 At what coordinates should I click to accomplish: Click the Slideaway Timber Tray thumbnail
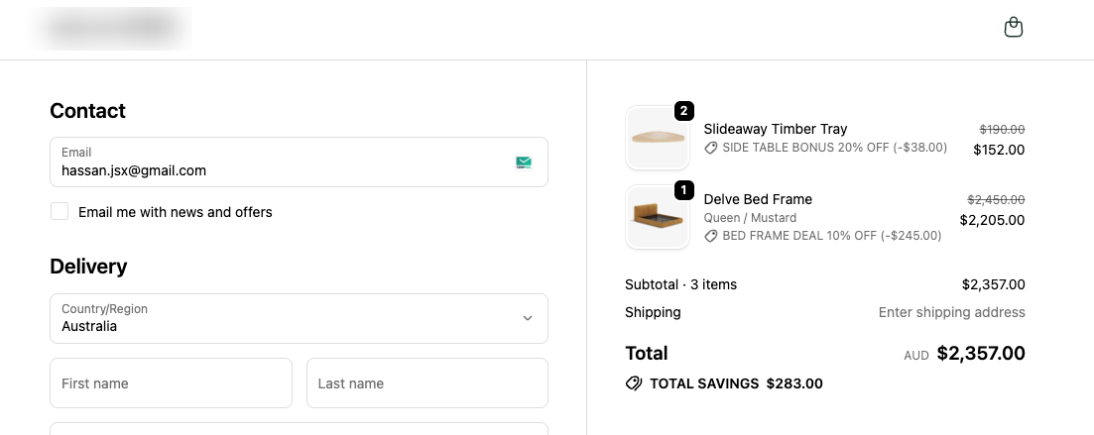pyautogui.click(x=657, y=138)
